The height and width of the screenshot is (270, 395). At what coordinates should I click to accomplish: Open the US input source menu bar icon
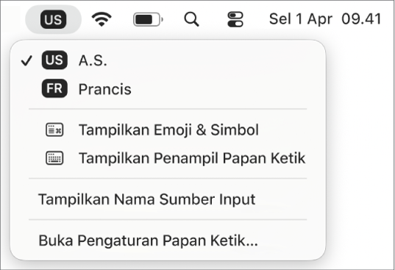tap(53, 19)
